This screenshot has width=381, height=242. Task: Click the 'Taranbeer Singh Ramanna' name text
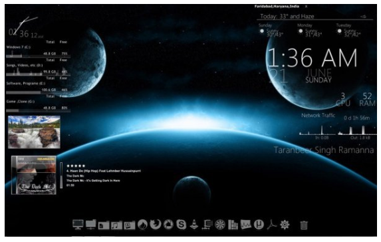[x=324, y=150]
